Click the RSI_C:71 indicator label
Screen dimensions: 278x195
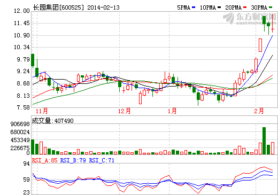tap(102, 160)
